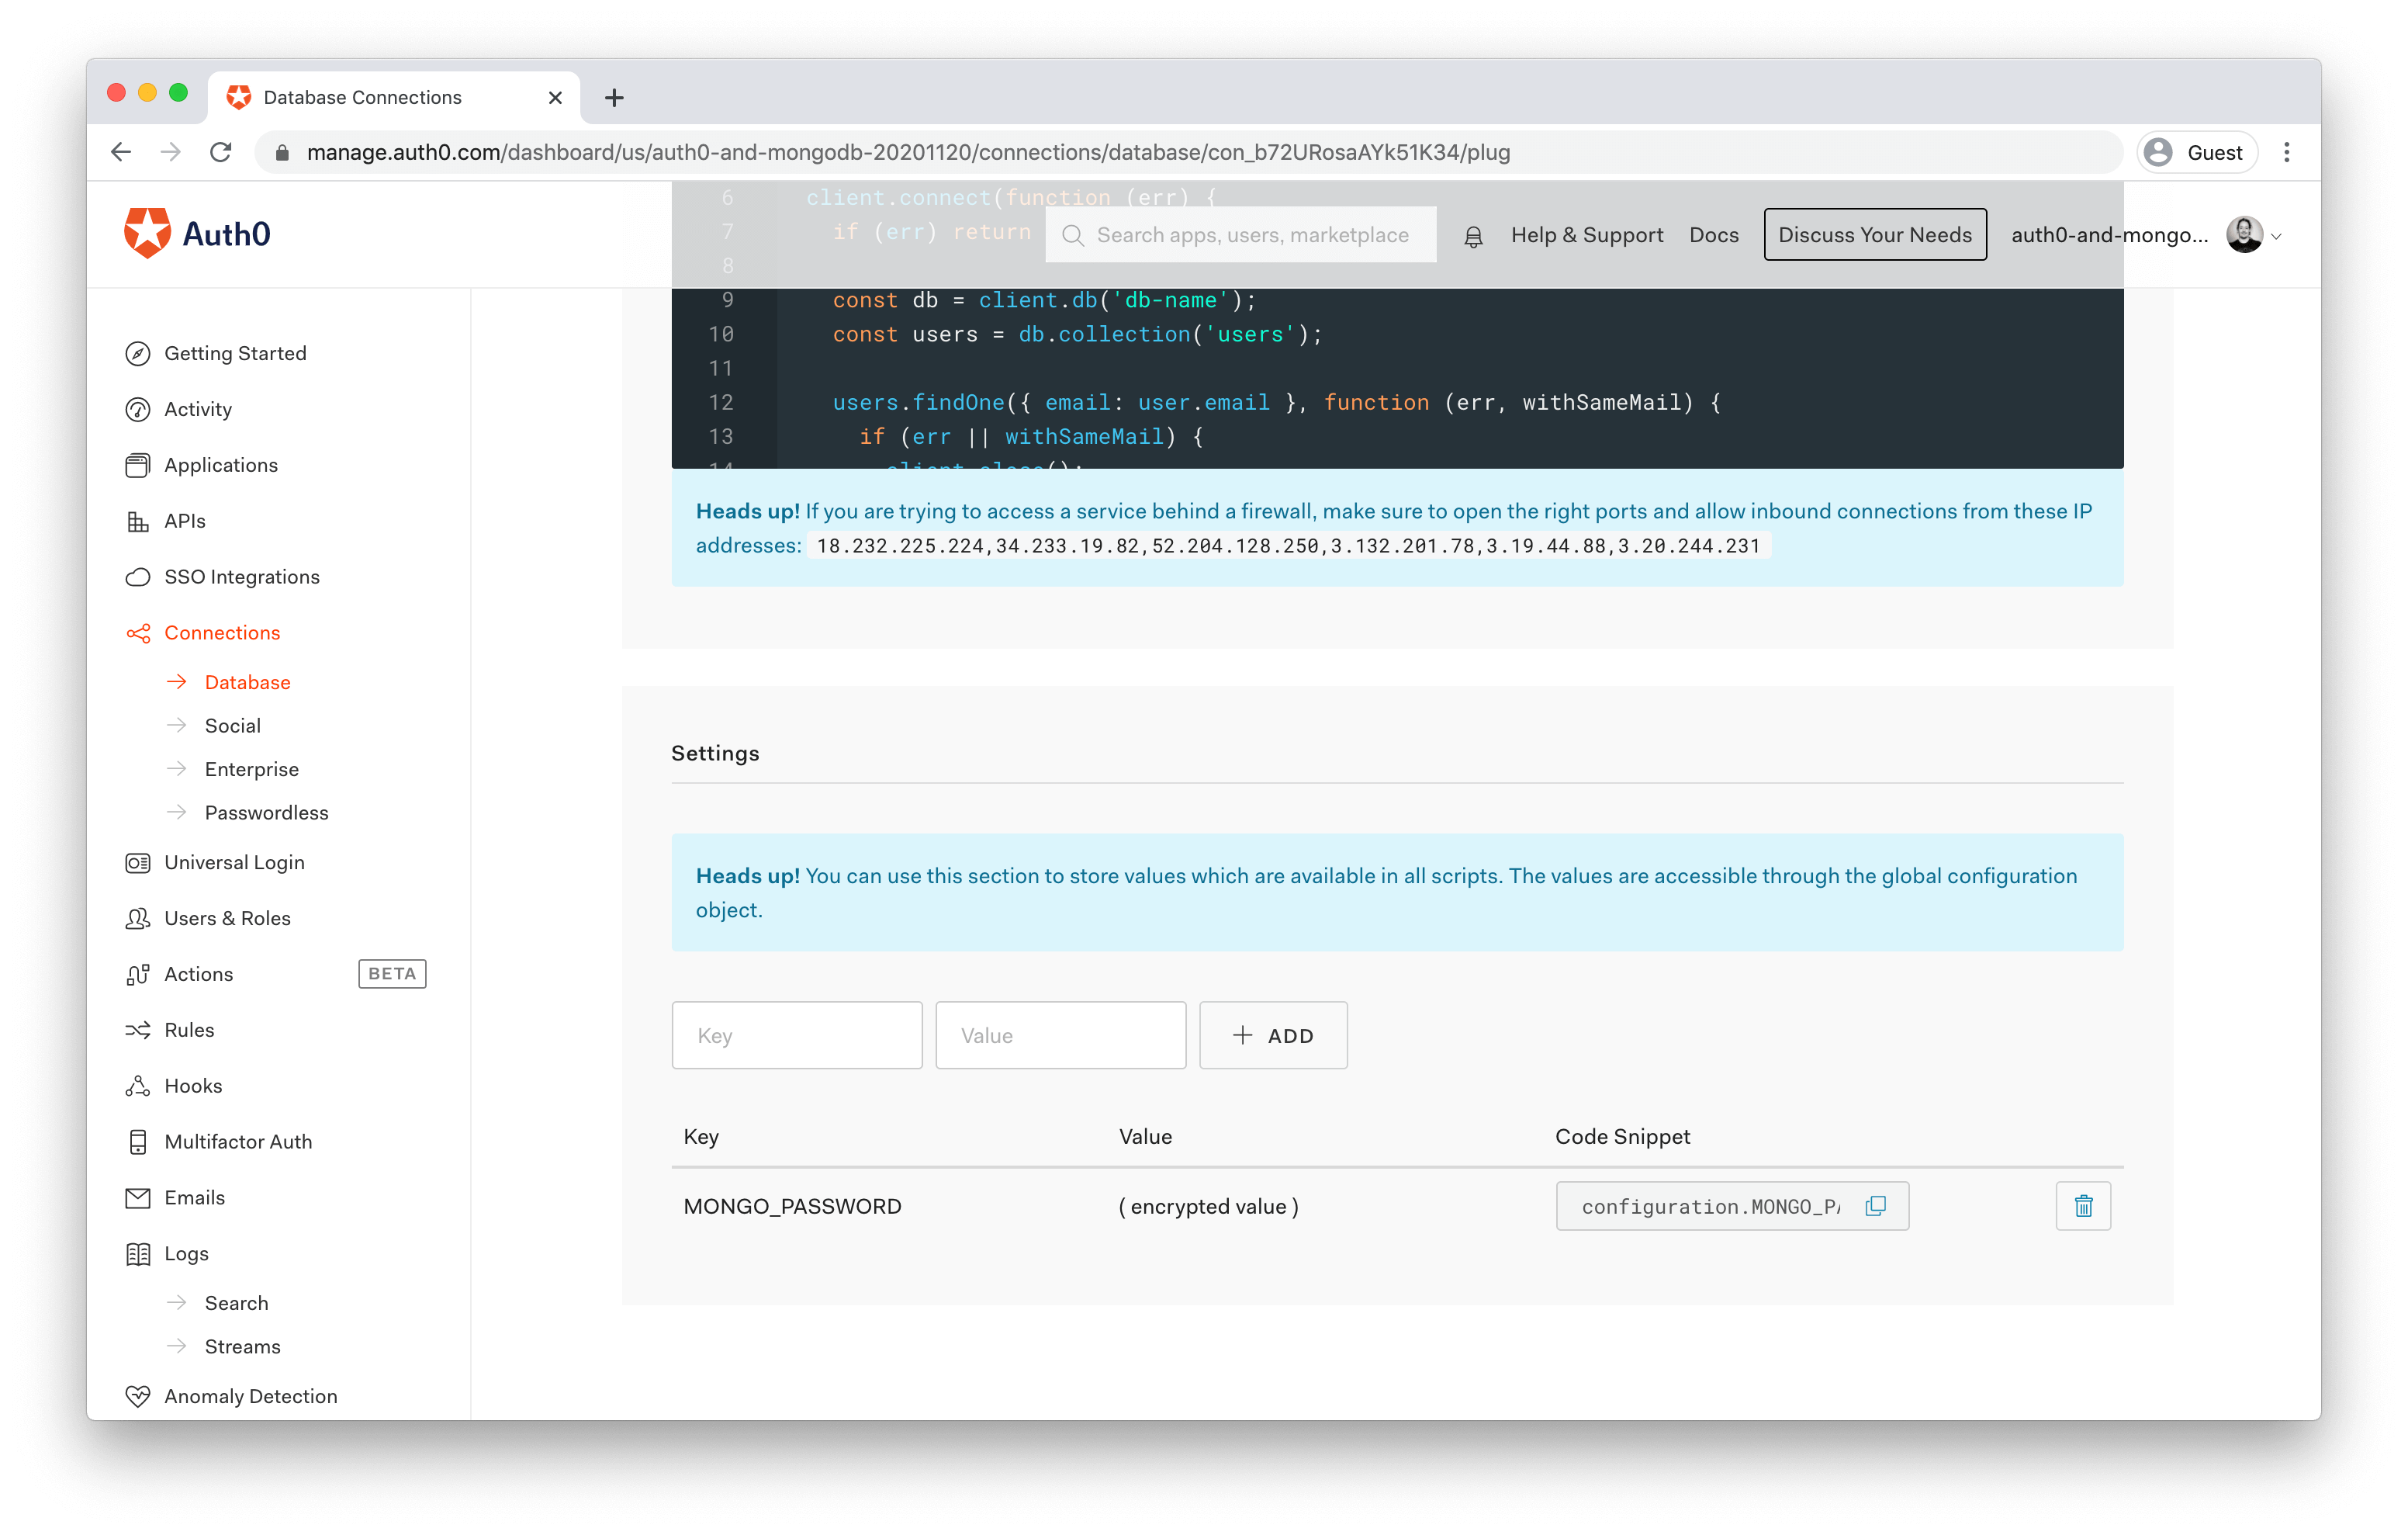
Task: Focus the Key input field
Action: (796, 1036)
